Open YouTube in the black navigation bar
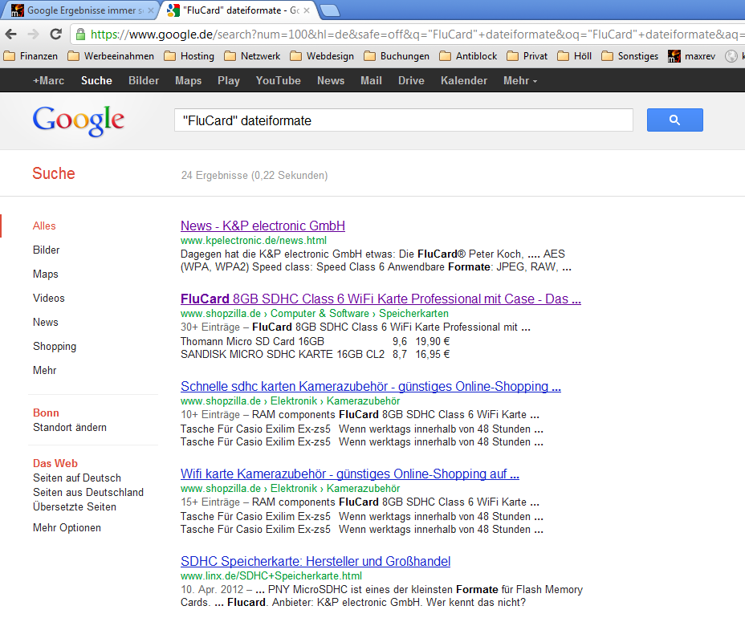This screenshot has height=618, width=745. point(278,81)
